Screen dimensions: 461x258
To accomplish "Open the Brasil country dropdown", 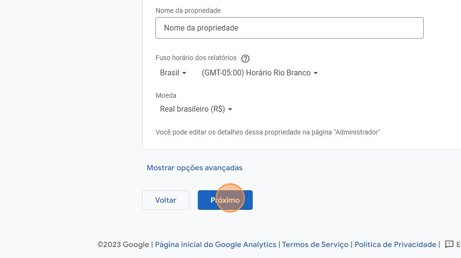I will click(173, 73).
